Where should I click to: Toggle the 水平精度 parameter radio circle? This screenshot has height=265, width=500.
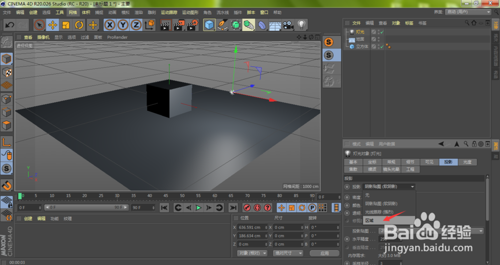pyautogui.click(x=347, y=239)
